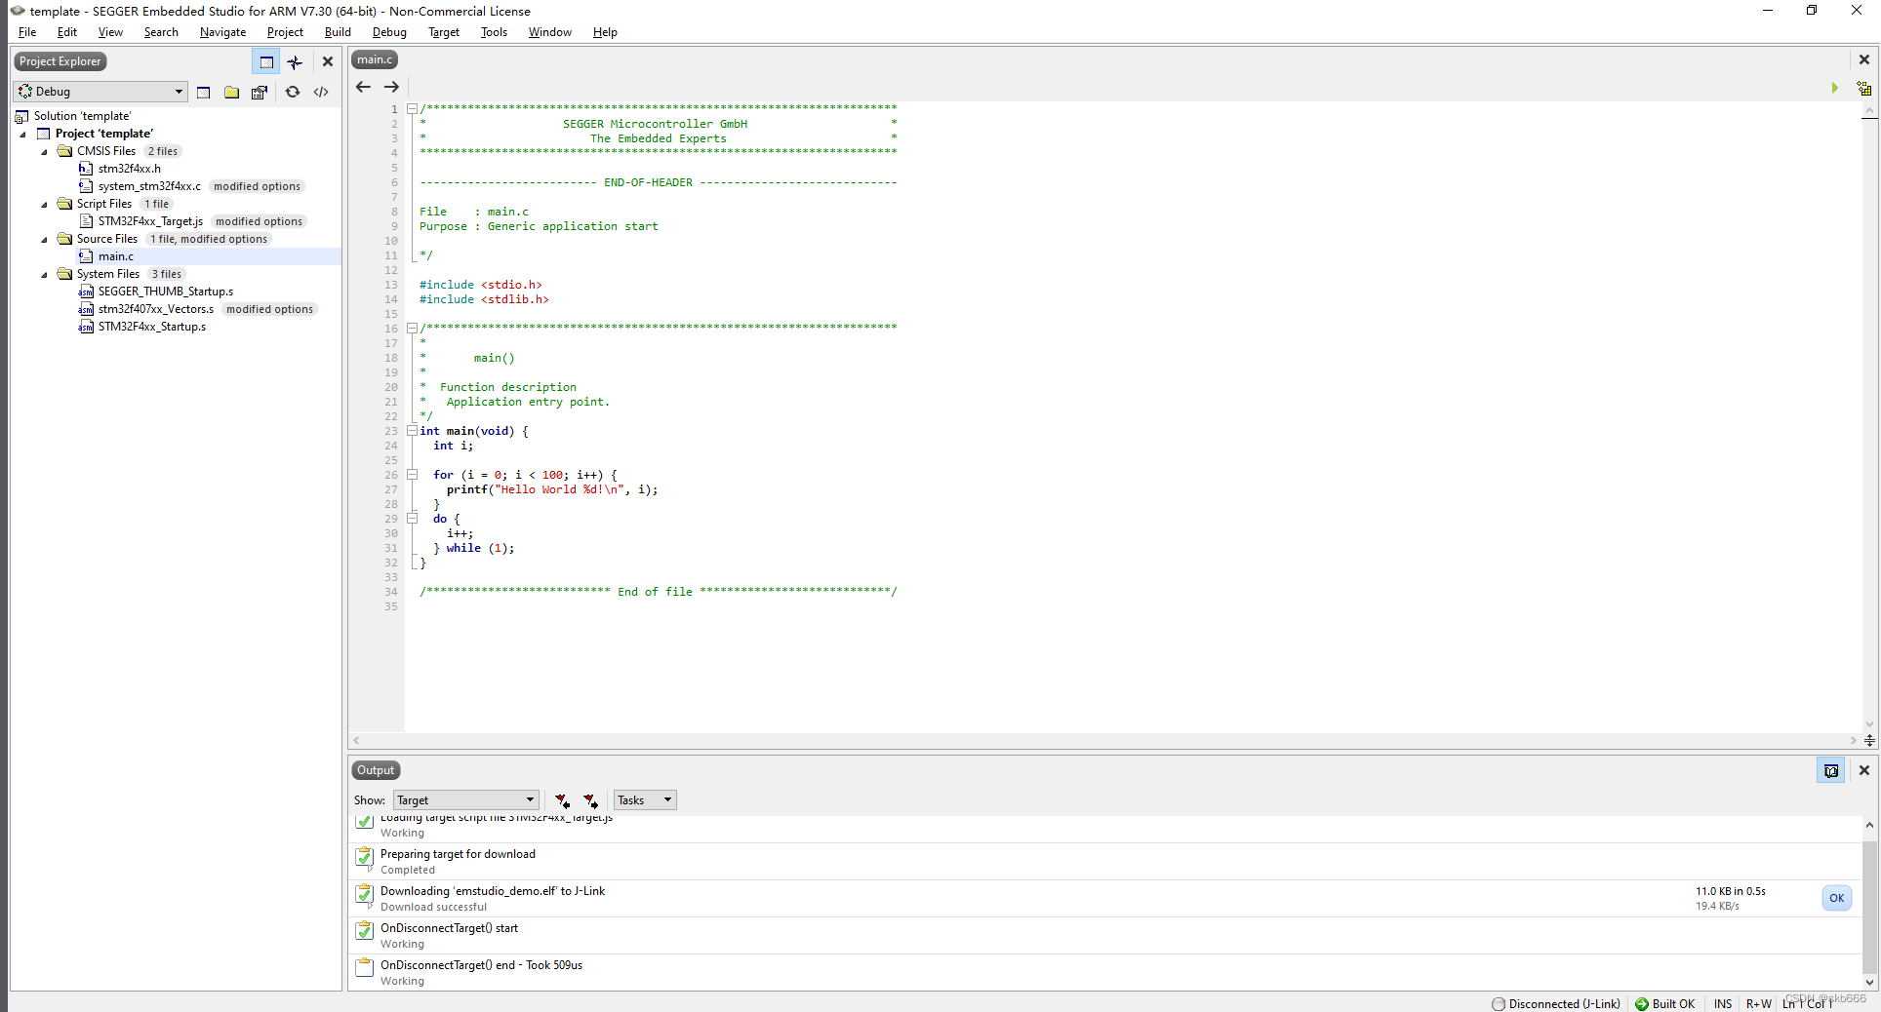Click the OK button for download message
Viewport: 1881px width, 1012px height.
(1836, 898)
